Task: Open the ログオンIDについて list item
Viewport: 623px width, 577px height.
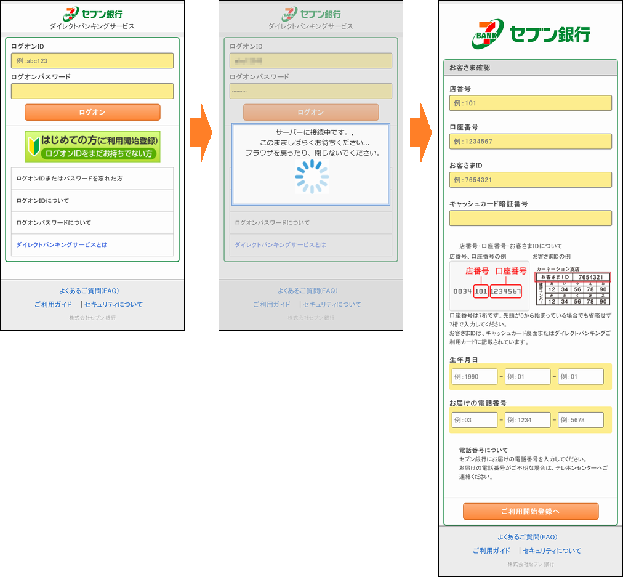Action: click(92, 201)
